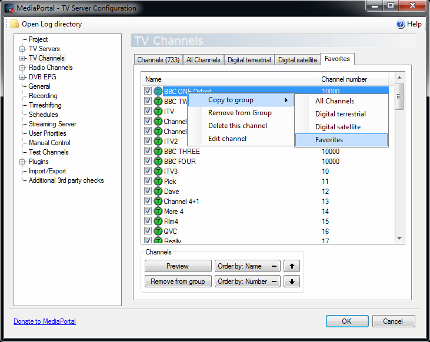This screenshot has width=430, height=342.
Task: Switch to the Channels (733) tab
Action: point(158,60)
